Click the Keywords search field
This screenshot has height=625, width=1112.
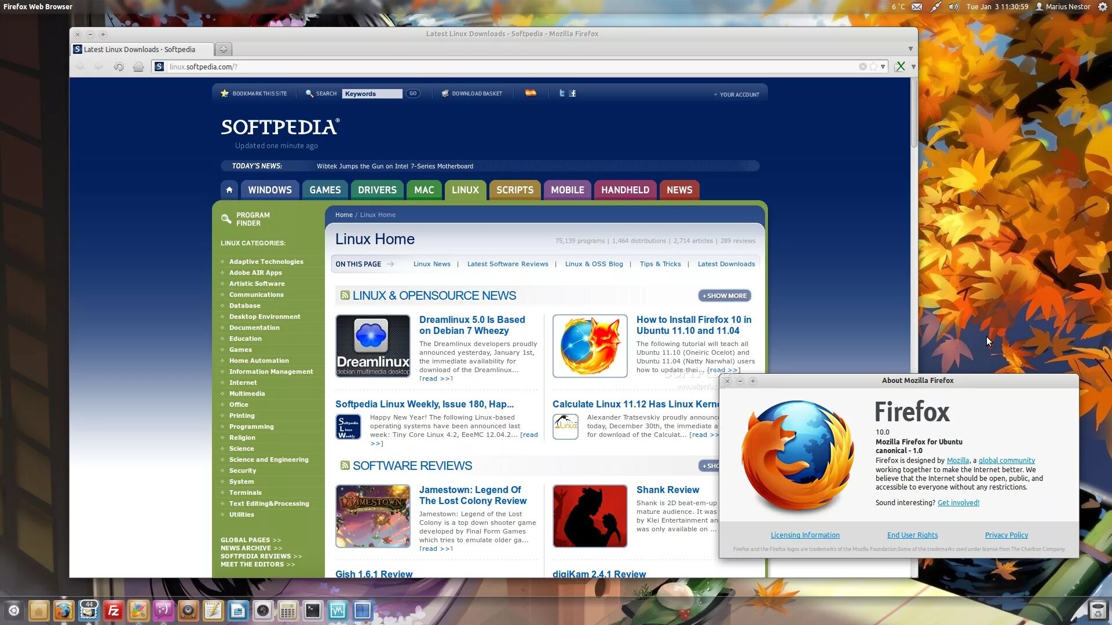click(372, 94)
